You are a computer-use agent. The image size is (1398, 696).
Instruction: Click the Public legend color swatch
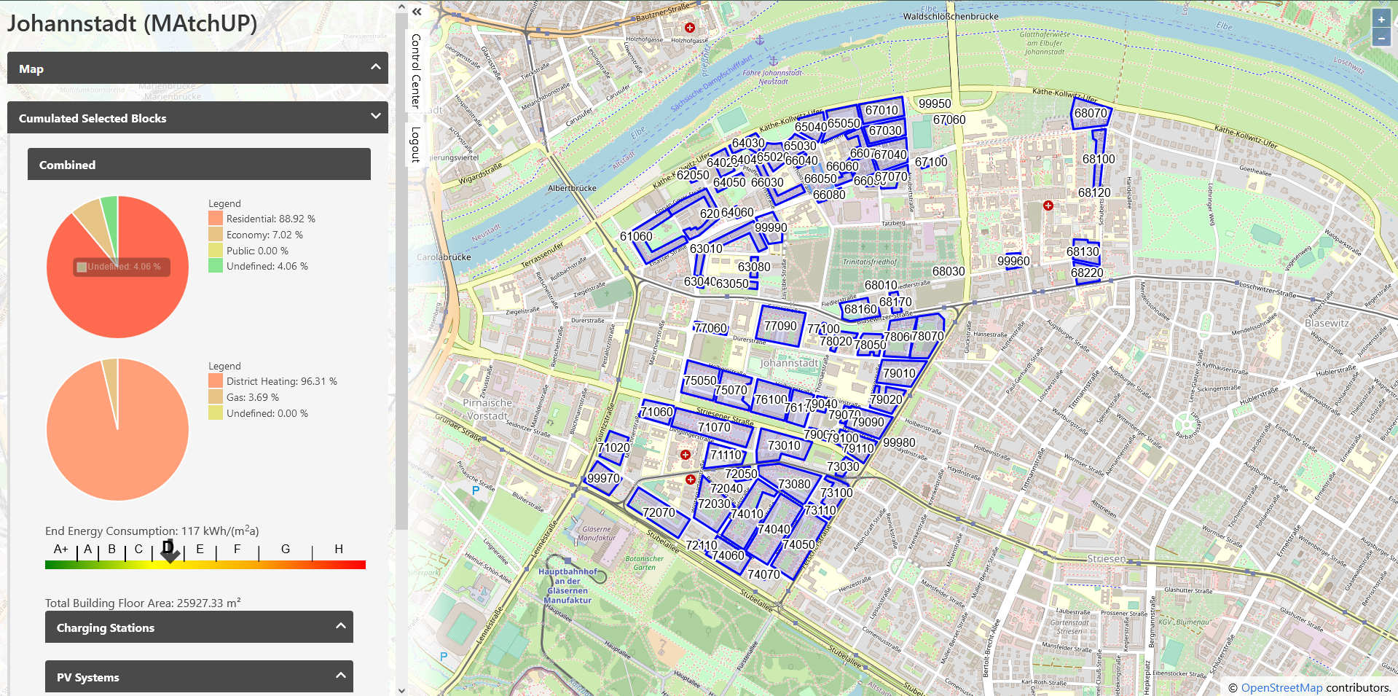pyautogui.click(x=215, y=250)
